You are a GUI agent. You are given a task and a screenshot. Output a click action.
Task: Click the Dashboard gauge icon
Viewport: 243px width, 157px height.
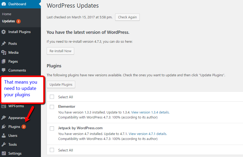coord(4,4)
